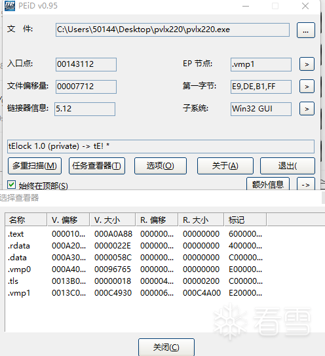Click flags value 600000... in .text row
The height and width of the screenshot is (356, 325).
tap(245, 234)
